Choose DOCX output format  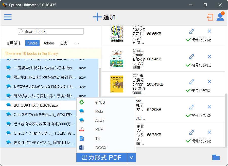[106, 148]
